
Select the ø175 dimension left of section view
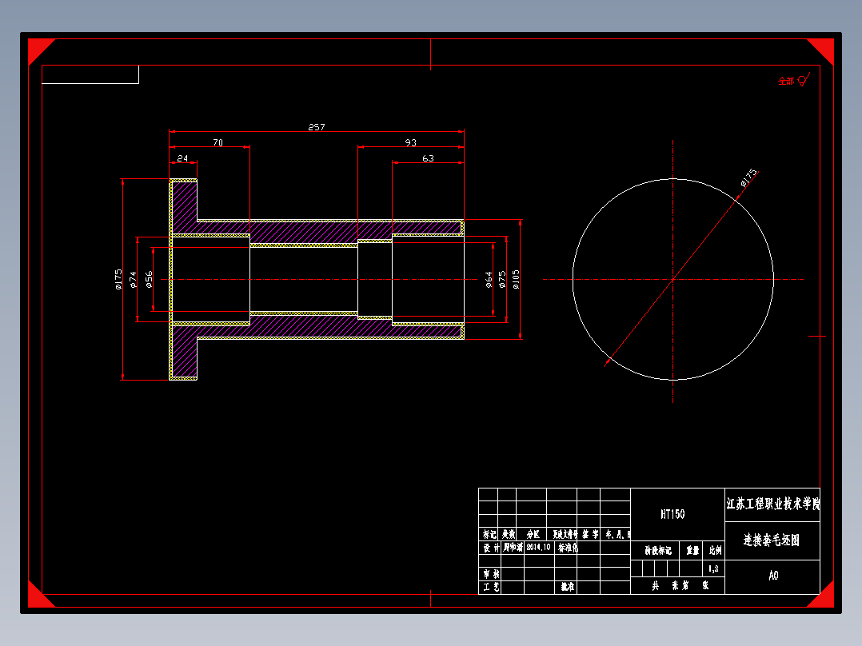tap(118, 279)
